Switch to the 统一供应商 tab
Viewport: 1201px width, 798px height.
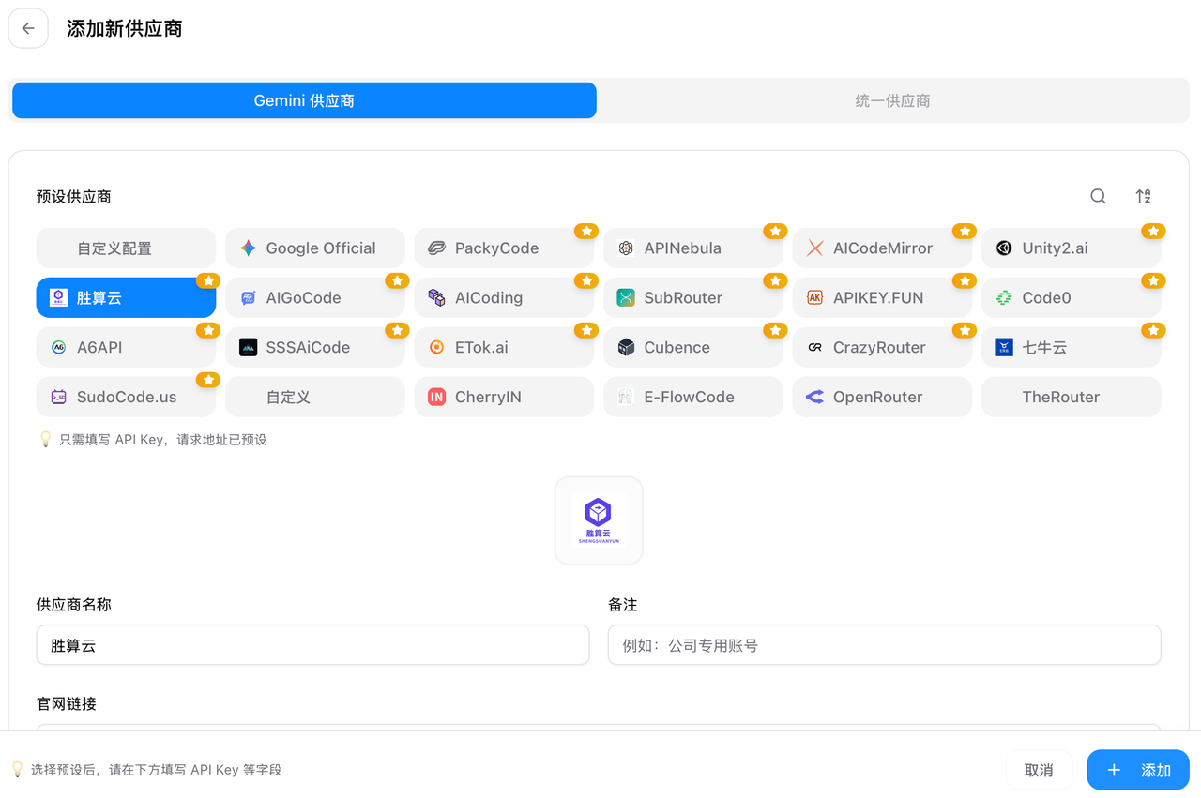(x=892, y=100)
